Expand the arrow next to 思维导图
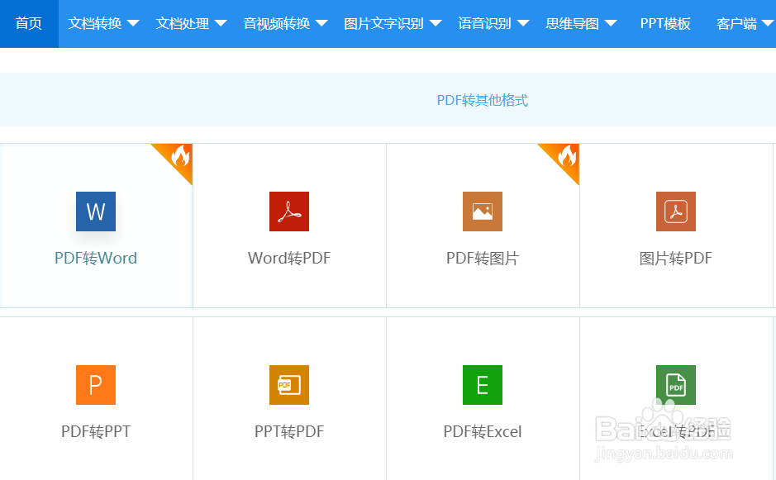 tap(611, 23)
